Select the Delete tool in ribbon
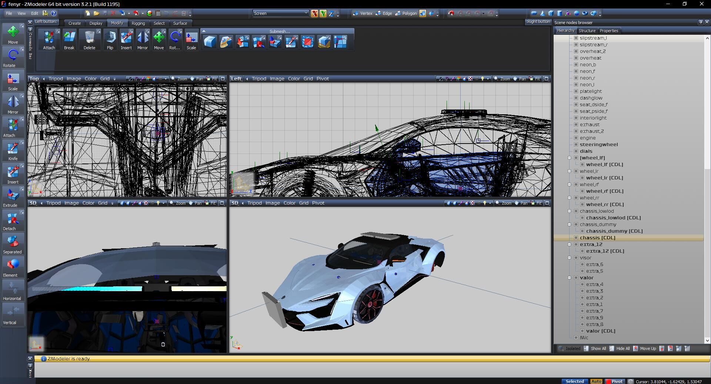The height and width of the screenshot is (384, 711). (x=89, y=40)
